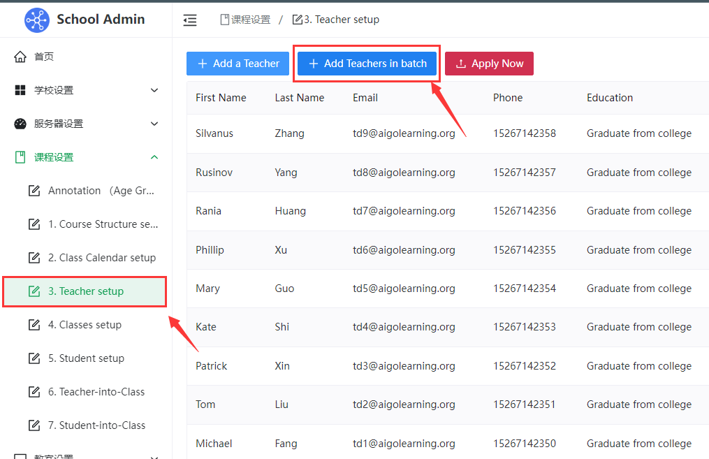The image size is (709, 459).
Task: Click the Add a Teacher button
Action: tap(237, 64)
